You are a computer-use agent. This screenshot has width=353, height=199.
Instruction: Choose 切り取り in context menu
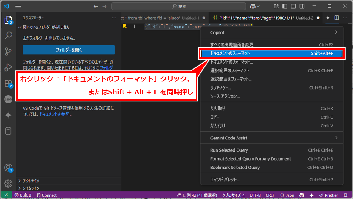pyautogui.click(x=272, y=109)
